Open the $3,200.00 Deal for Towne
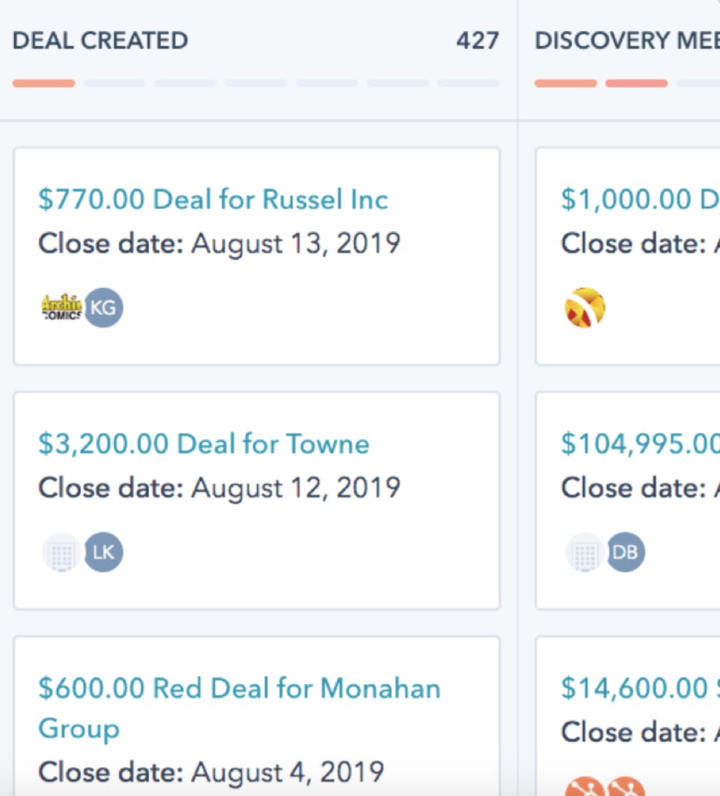 tap(202, 443)
